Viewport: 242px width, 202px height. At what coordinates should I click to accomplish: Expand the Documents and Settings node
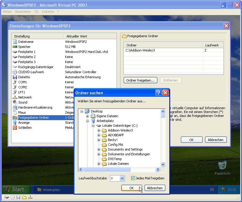tap(99, 149)
